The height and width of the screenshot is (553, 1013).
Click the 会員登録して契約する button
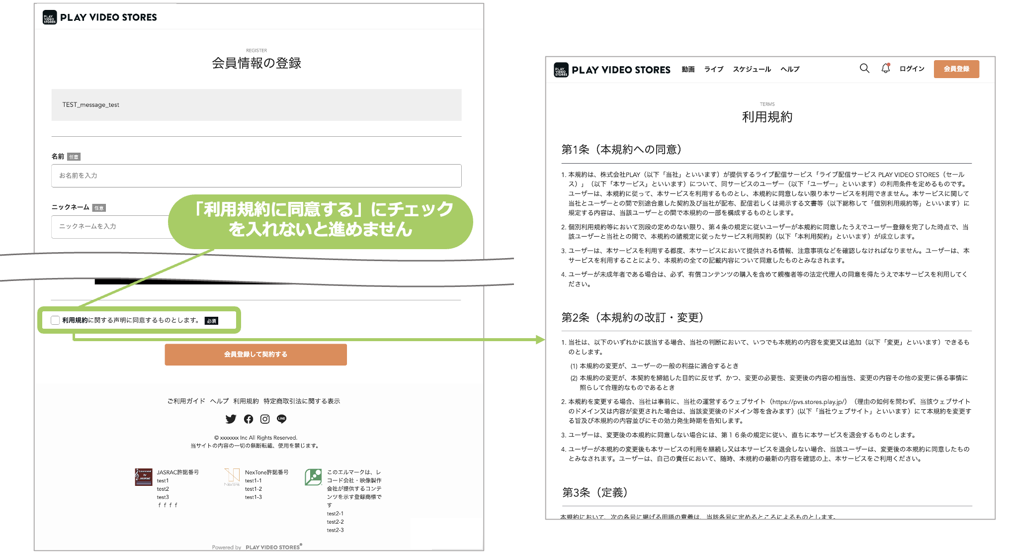tap(256, 355)
